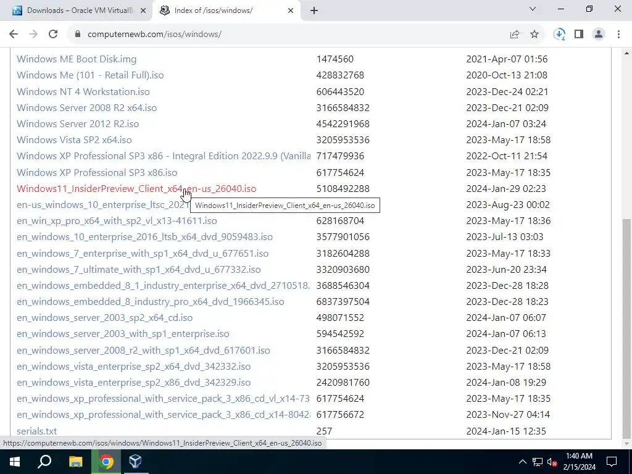
Task: Open serials.txt file link
Action: pos(36,431)
